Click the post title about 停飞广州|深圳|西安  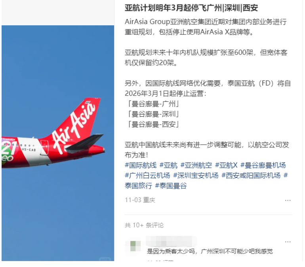click(191, 8)
